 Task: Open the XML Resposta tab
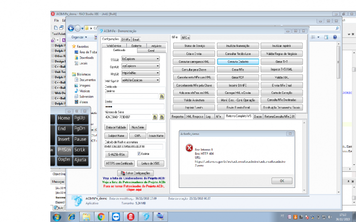pyautogui.click(x=195, y=116)
